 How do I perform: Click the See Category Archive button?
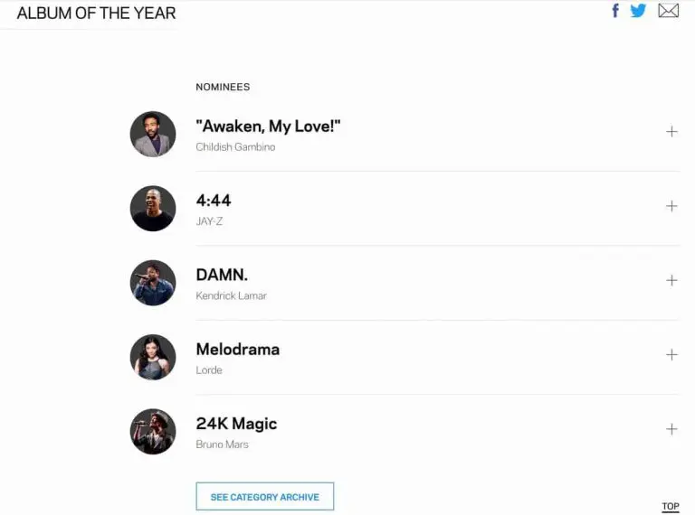(264, 497)
